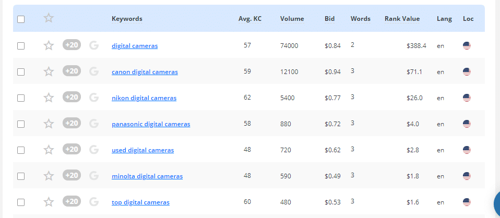The width and height of the screenshot is (500, 218).
Task: Select checkbox for 'panasonic digital cameras'
Action: click(x=21, y=124)
